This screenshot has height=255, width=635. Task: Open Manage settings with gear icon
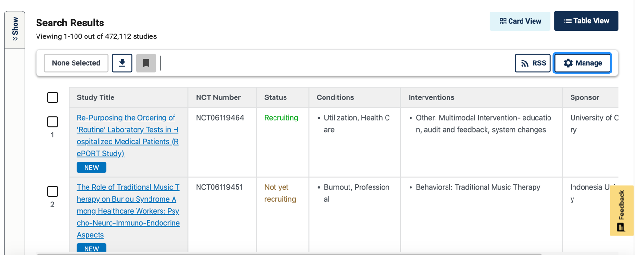tap(583, 63)
